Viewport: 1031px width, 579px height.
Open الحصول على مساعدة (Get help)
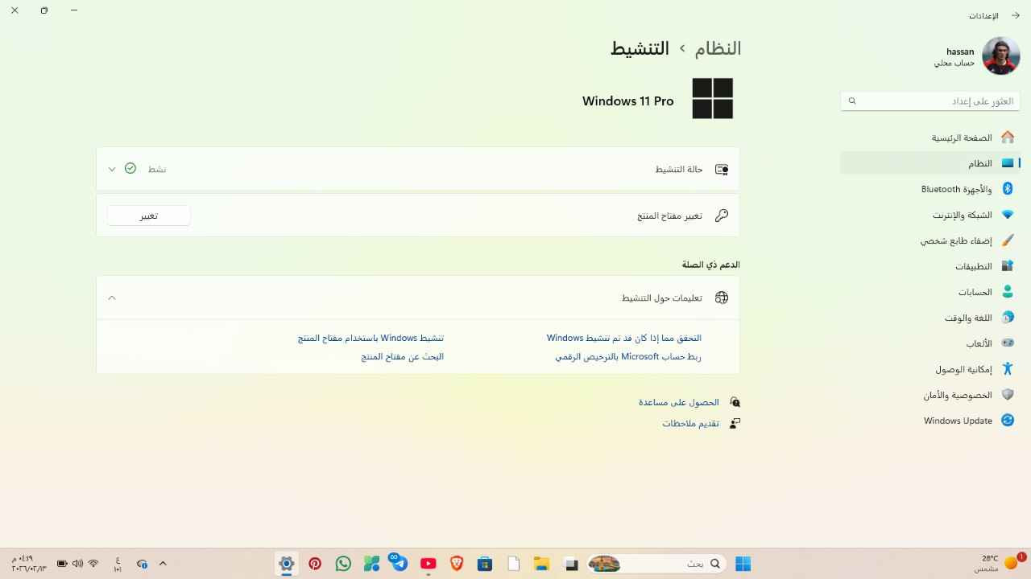point(678,402)
